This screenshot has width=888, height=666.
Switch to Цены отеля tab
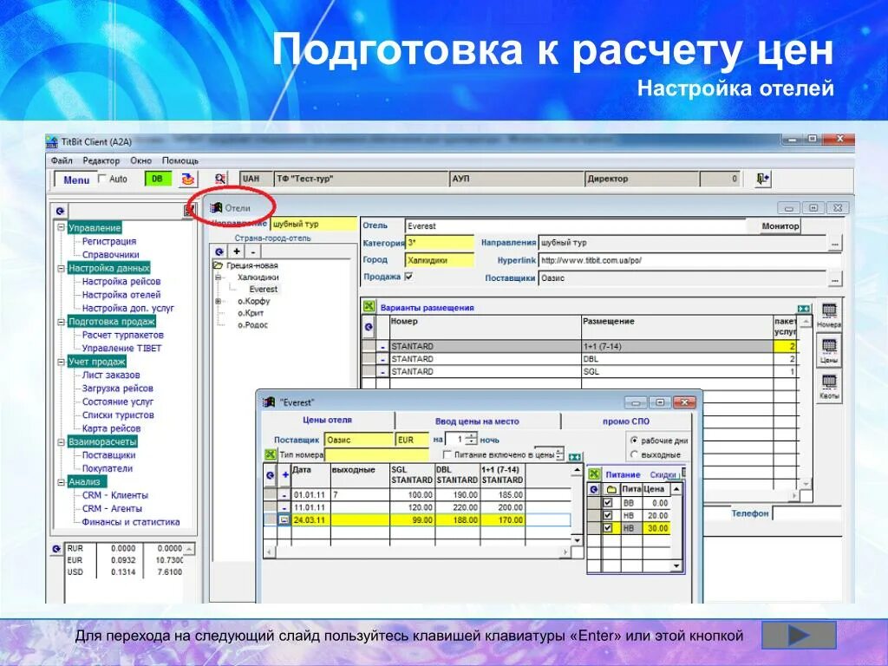[327, 421]
